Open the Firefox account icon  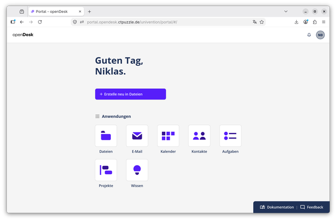[306, 22]
